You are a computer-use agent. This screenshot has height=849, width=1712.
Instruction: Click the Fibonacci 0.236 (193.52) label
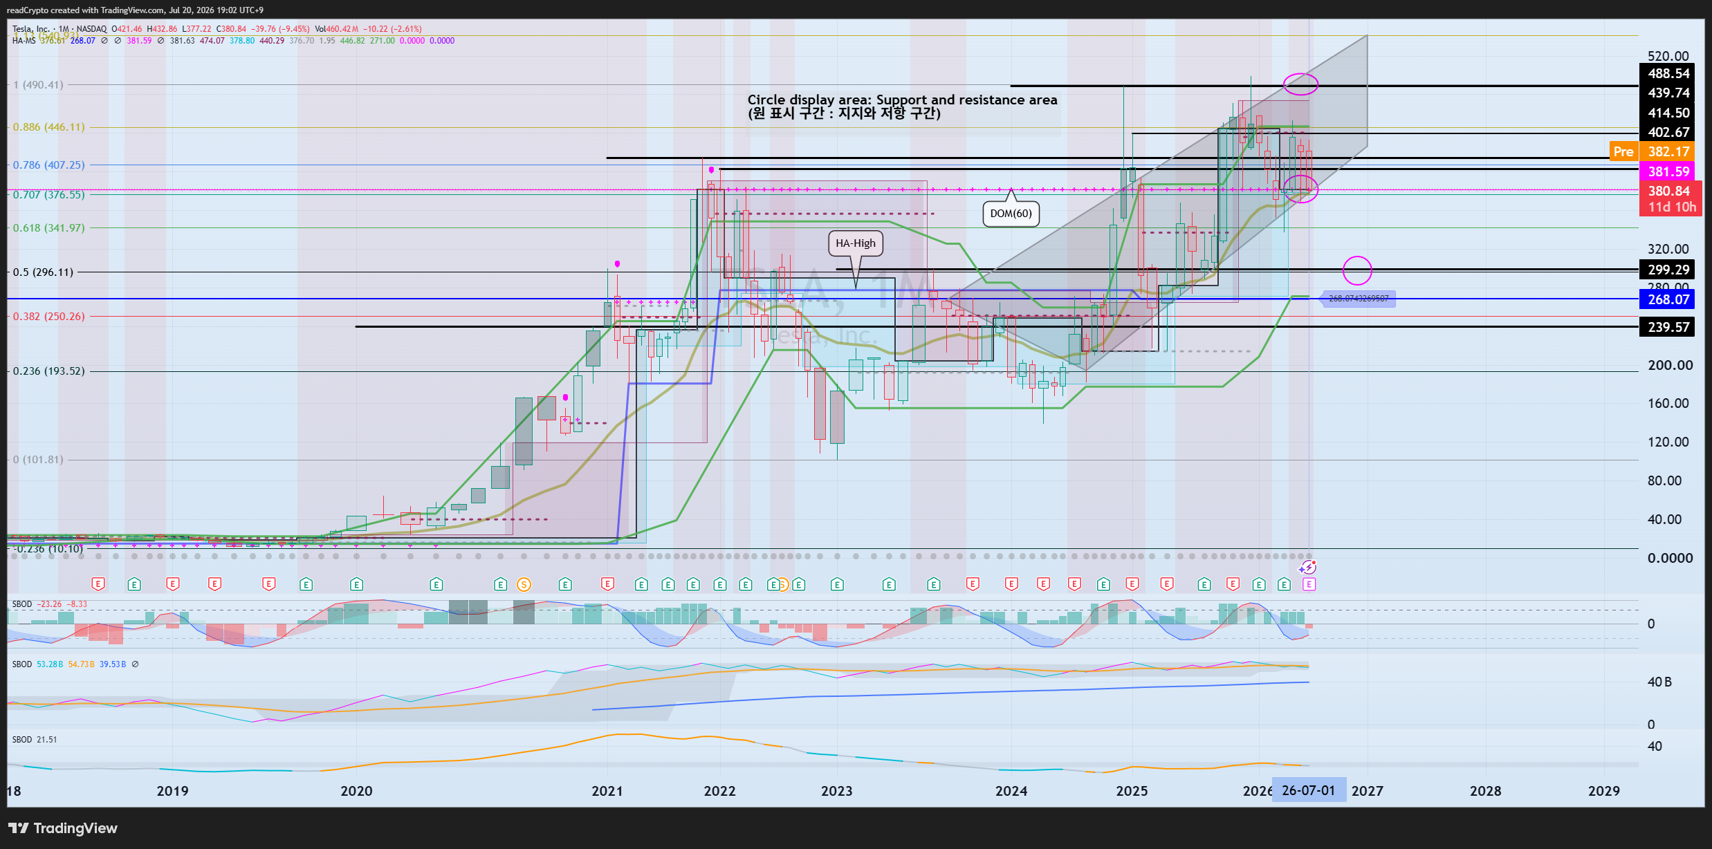click(49, 371)
